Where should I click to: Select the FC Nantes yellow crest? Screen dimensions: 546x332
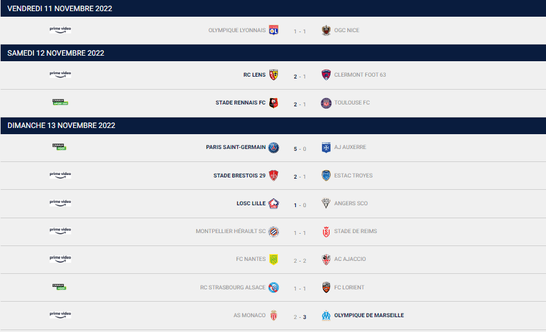[274, 259]
